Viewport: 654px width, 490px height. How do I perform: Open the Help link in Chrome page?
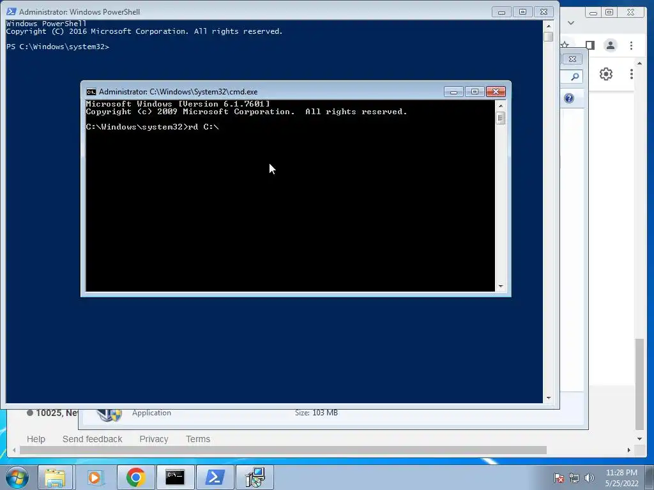point(36,439)
